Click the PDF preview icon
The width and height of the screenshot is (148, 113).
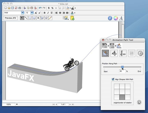(16, 8)
